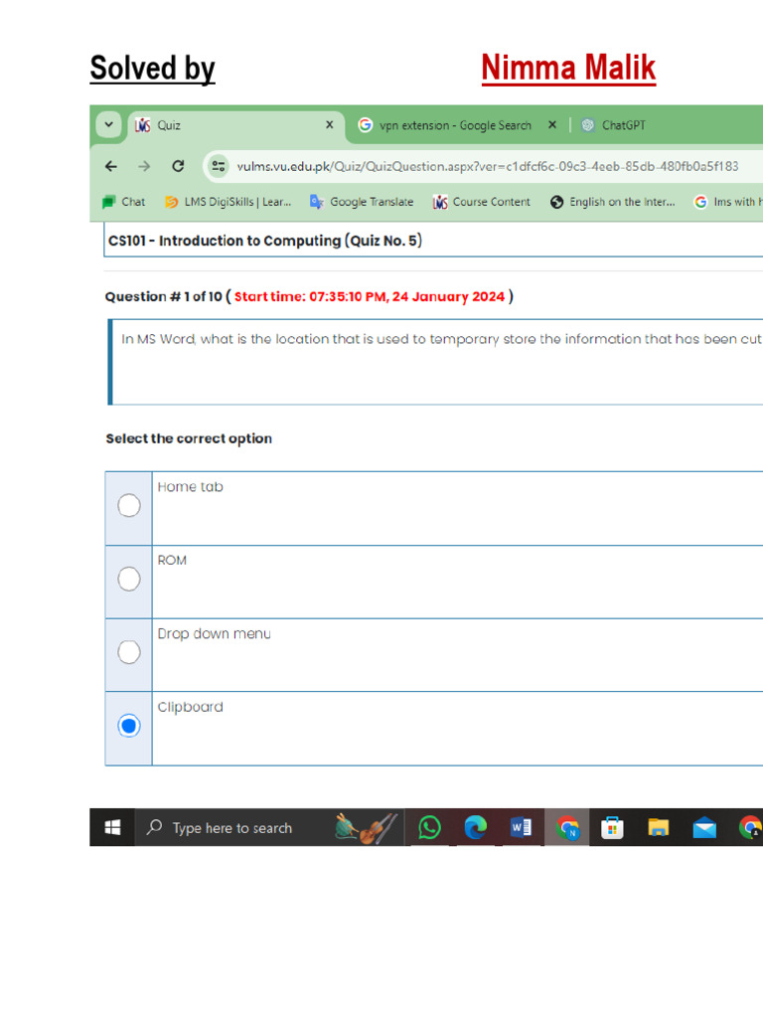Click the browser back arrow
This screenshot has width=763, height=1018.
coord(111,166)
